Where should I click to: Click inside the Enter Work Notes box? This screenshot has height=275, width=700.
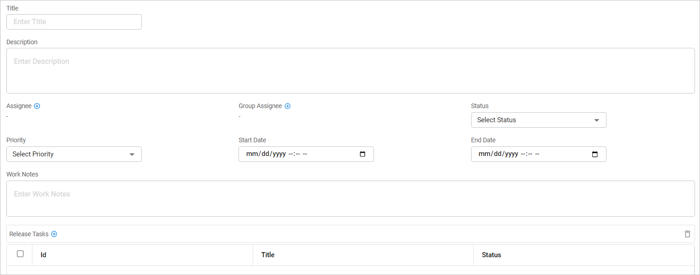350,198
